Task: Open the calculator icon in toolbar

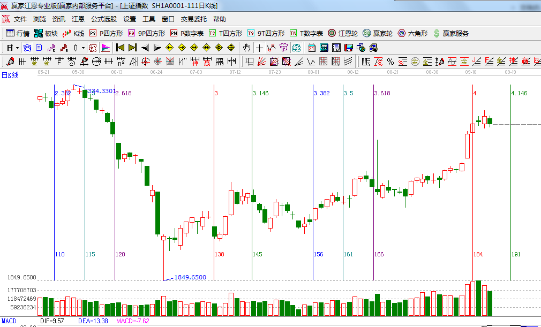Action: [x=324, y=48]
